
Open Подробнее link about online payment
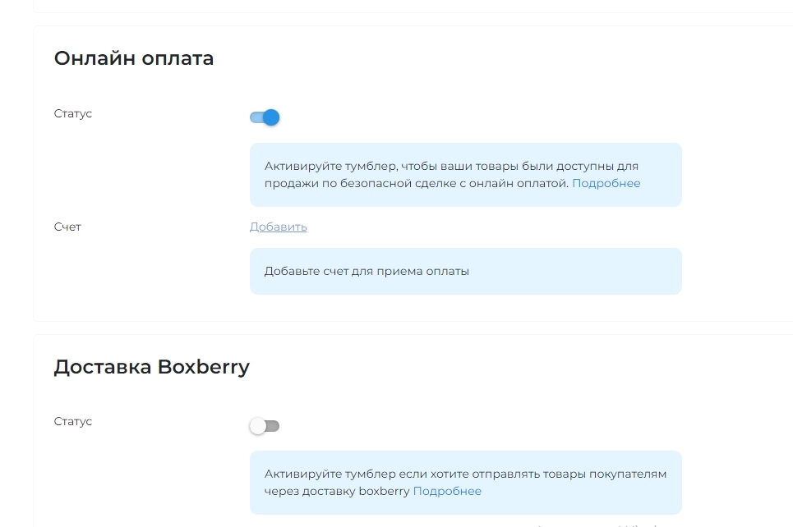(x=606, y=183)
